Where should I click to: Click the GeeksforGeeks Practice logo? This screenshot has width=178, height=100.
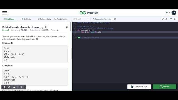tap(89, 13)
